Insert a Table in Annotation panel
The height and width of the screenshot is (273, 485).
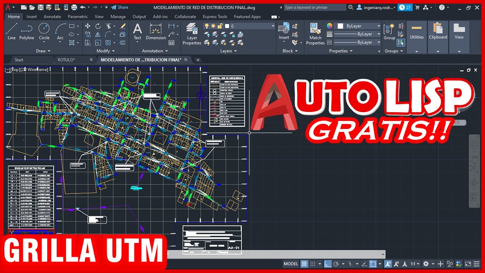tap(172, 43)
